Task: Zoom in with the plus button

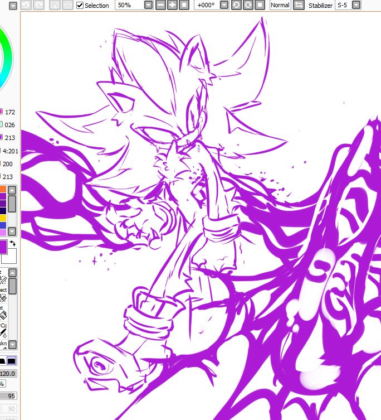Action: coord(172,5)
